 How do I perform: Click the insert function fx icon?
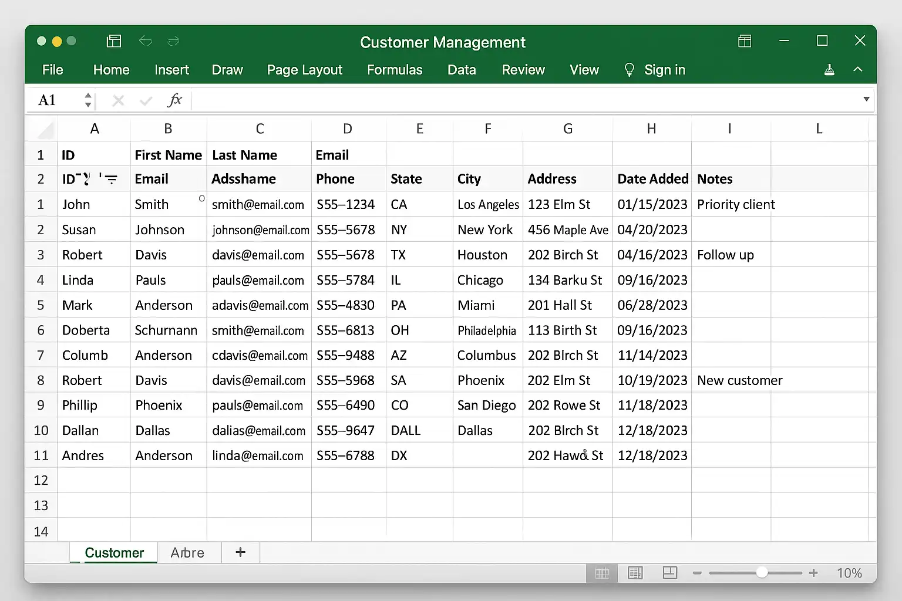(x=174, y=100)
